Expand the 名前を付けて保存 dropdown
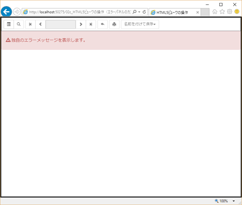 [x=140, y=24]
